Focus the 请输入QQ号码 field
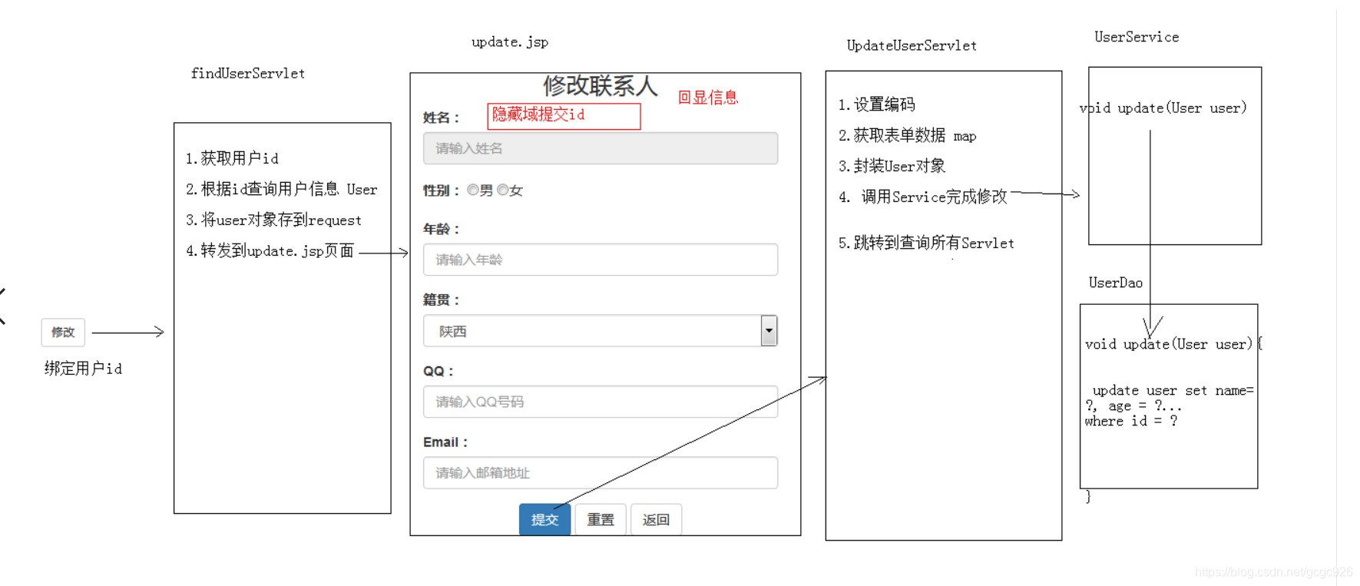 (601, 402)
